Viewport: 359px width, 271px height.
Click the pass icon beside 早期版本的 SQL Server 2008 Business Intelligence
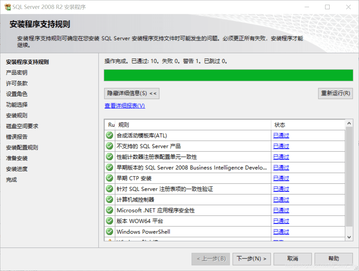110,167
